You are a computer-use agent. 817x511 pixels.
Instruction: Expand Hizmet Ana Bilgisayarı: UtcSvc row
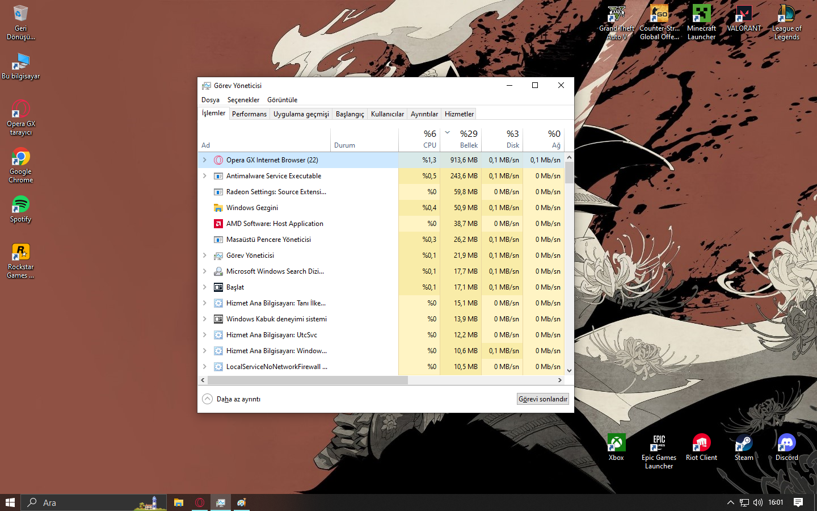point(205,335)
